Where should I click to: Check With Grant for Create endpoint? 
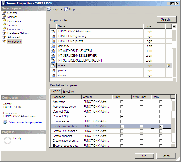[141, 136]
